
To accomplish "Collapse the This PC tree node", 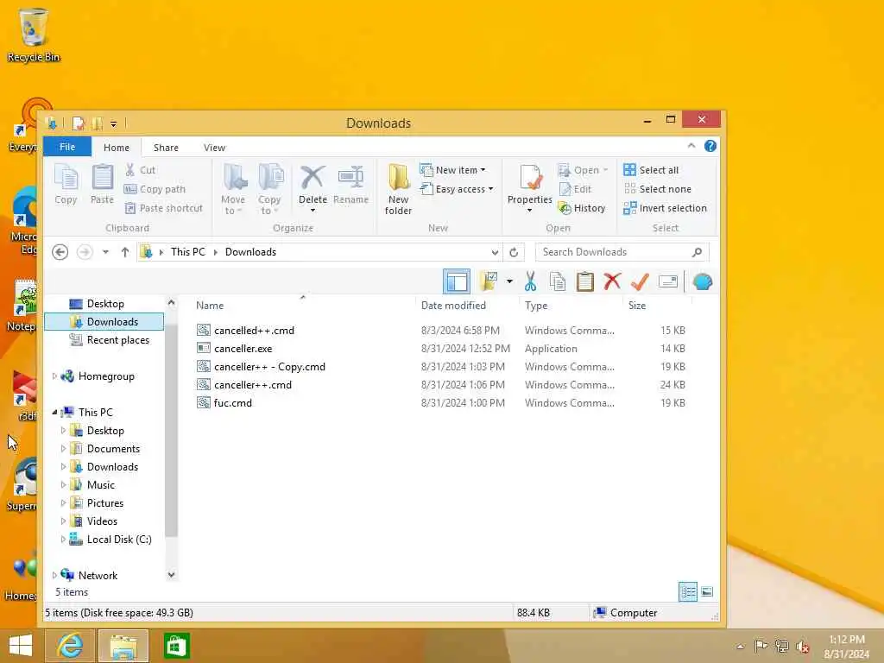I will [54, 412].
